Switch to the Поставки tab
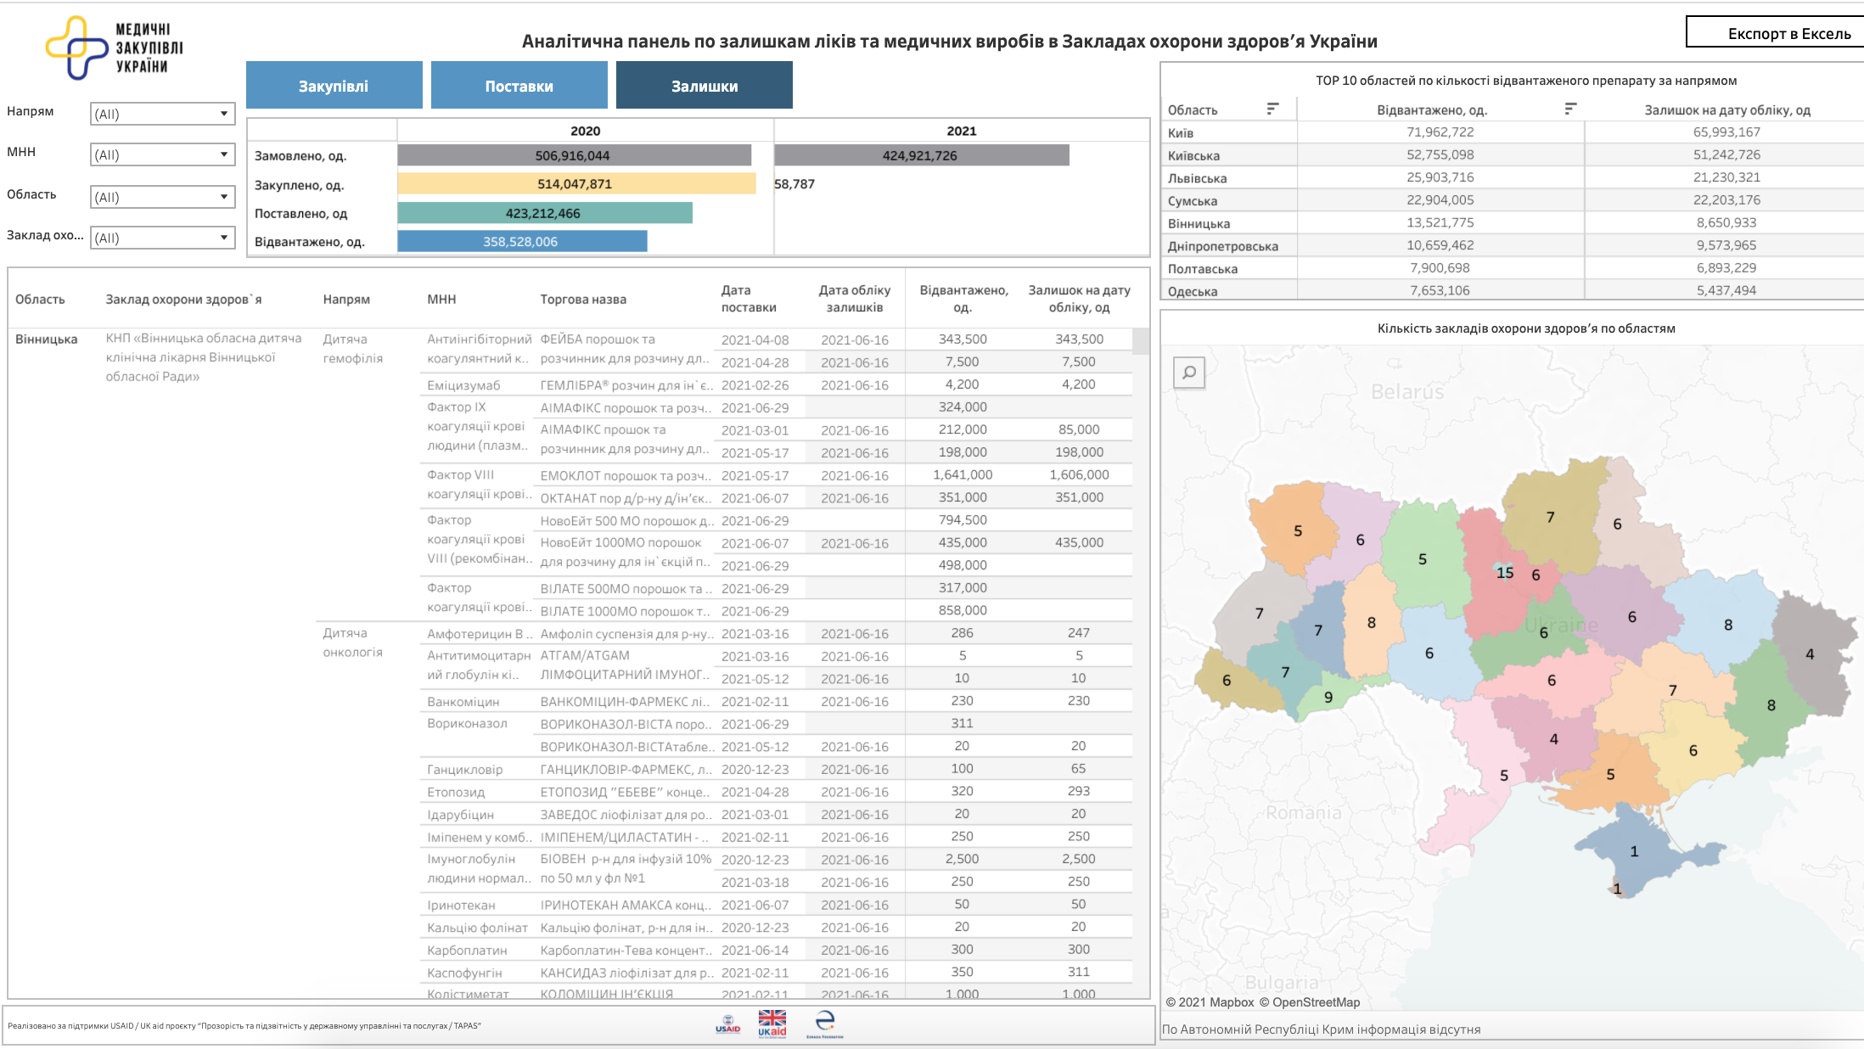The height and width of the screenshot is (1049, 1864). (x=519, y=85)
